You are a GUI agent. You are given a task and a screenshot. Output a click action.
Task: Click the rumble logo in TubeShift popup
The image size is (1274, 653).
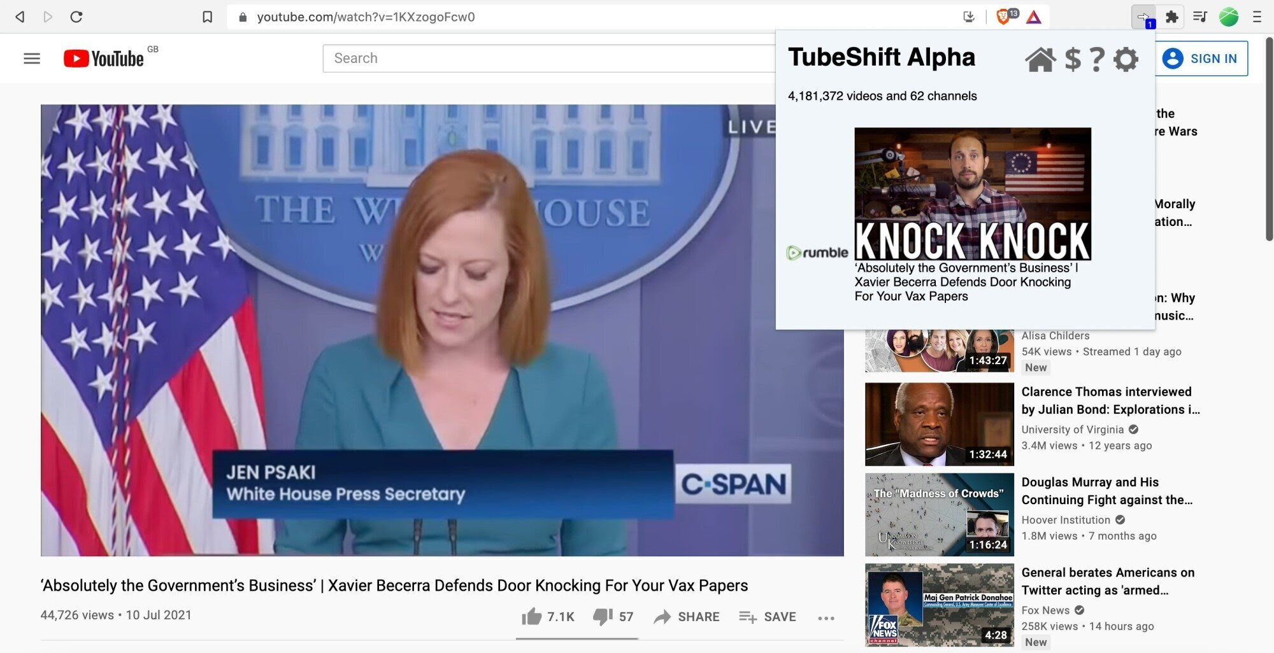click(817, 253)
